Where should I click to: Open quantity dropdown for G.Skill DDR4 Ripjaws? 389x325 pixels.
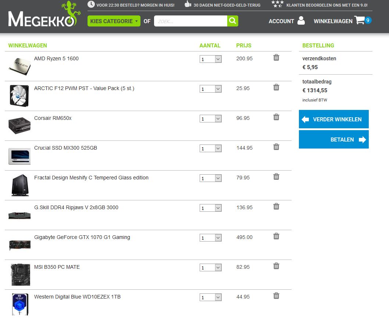[x=210, y=208]
